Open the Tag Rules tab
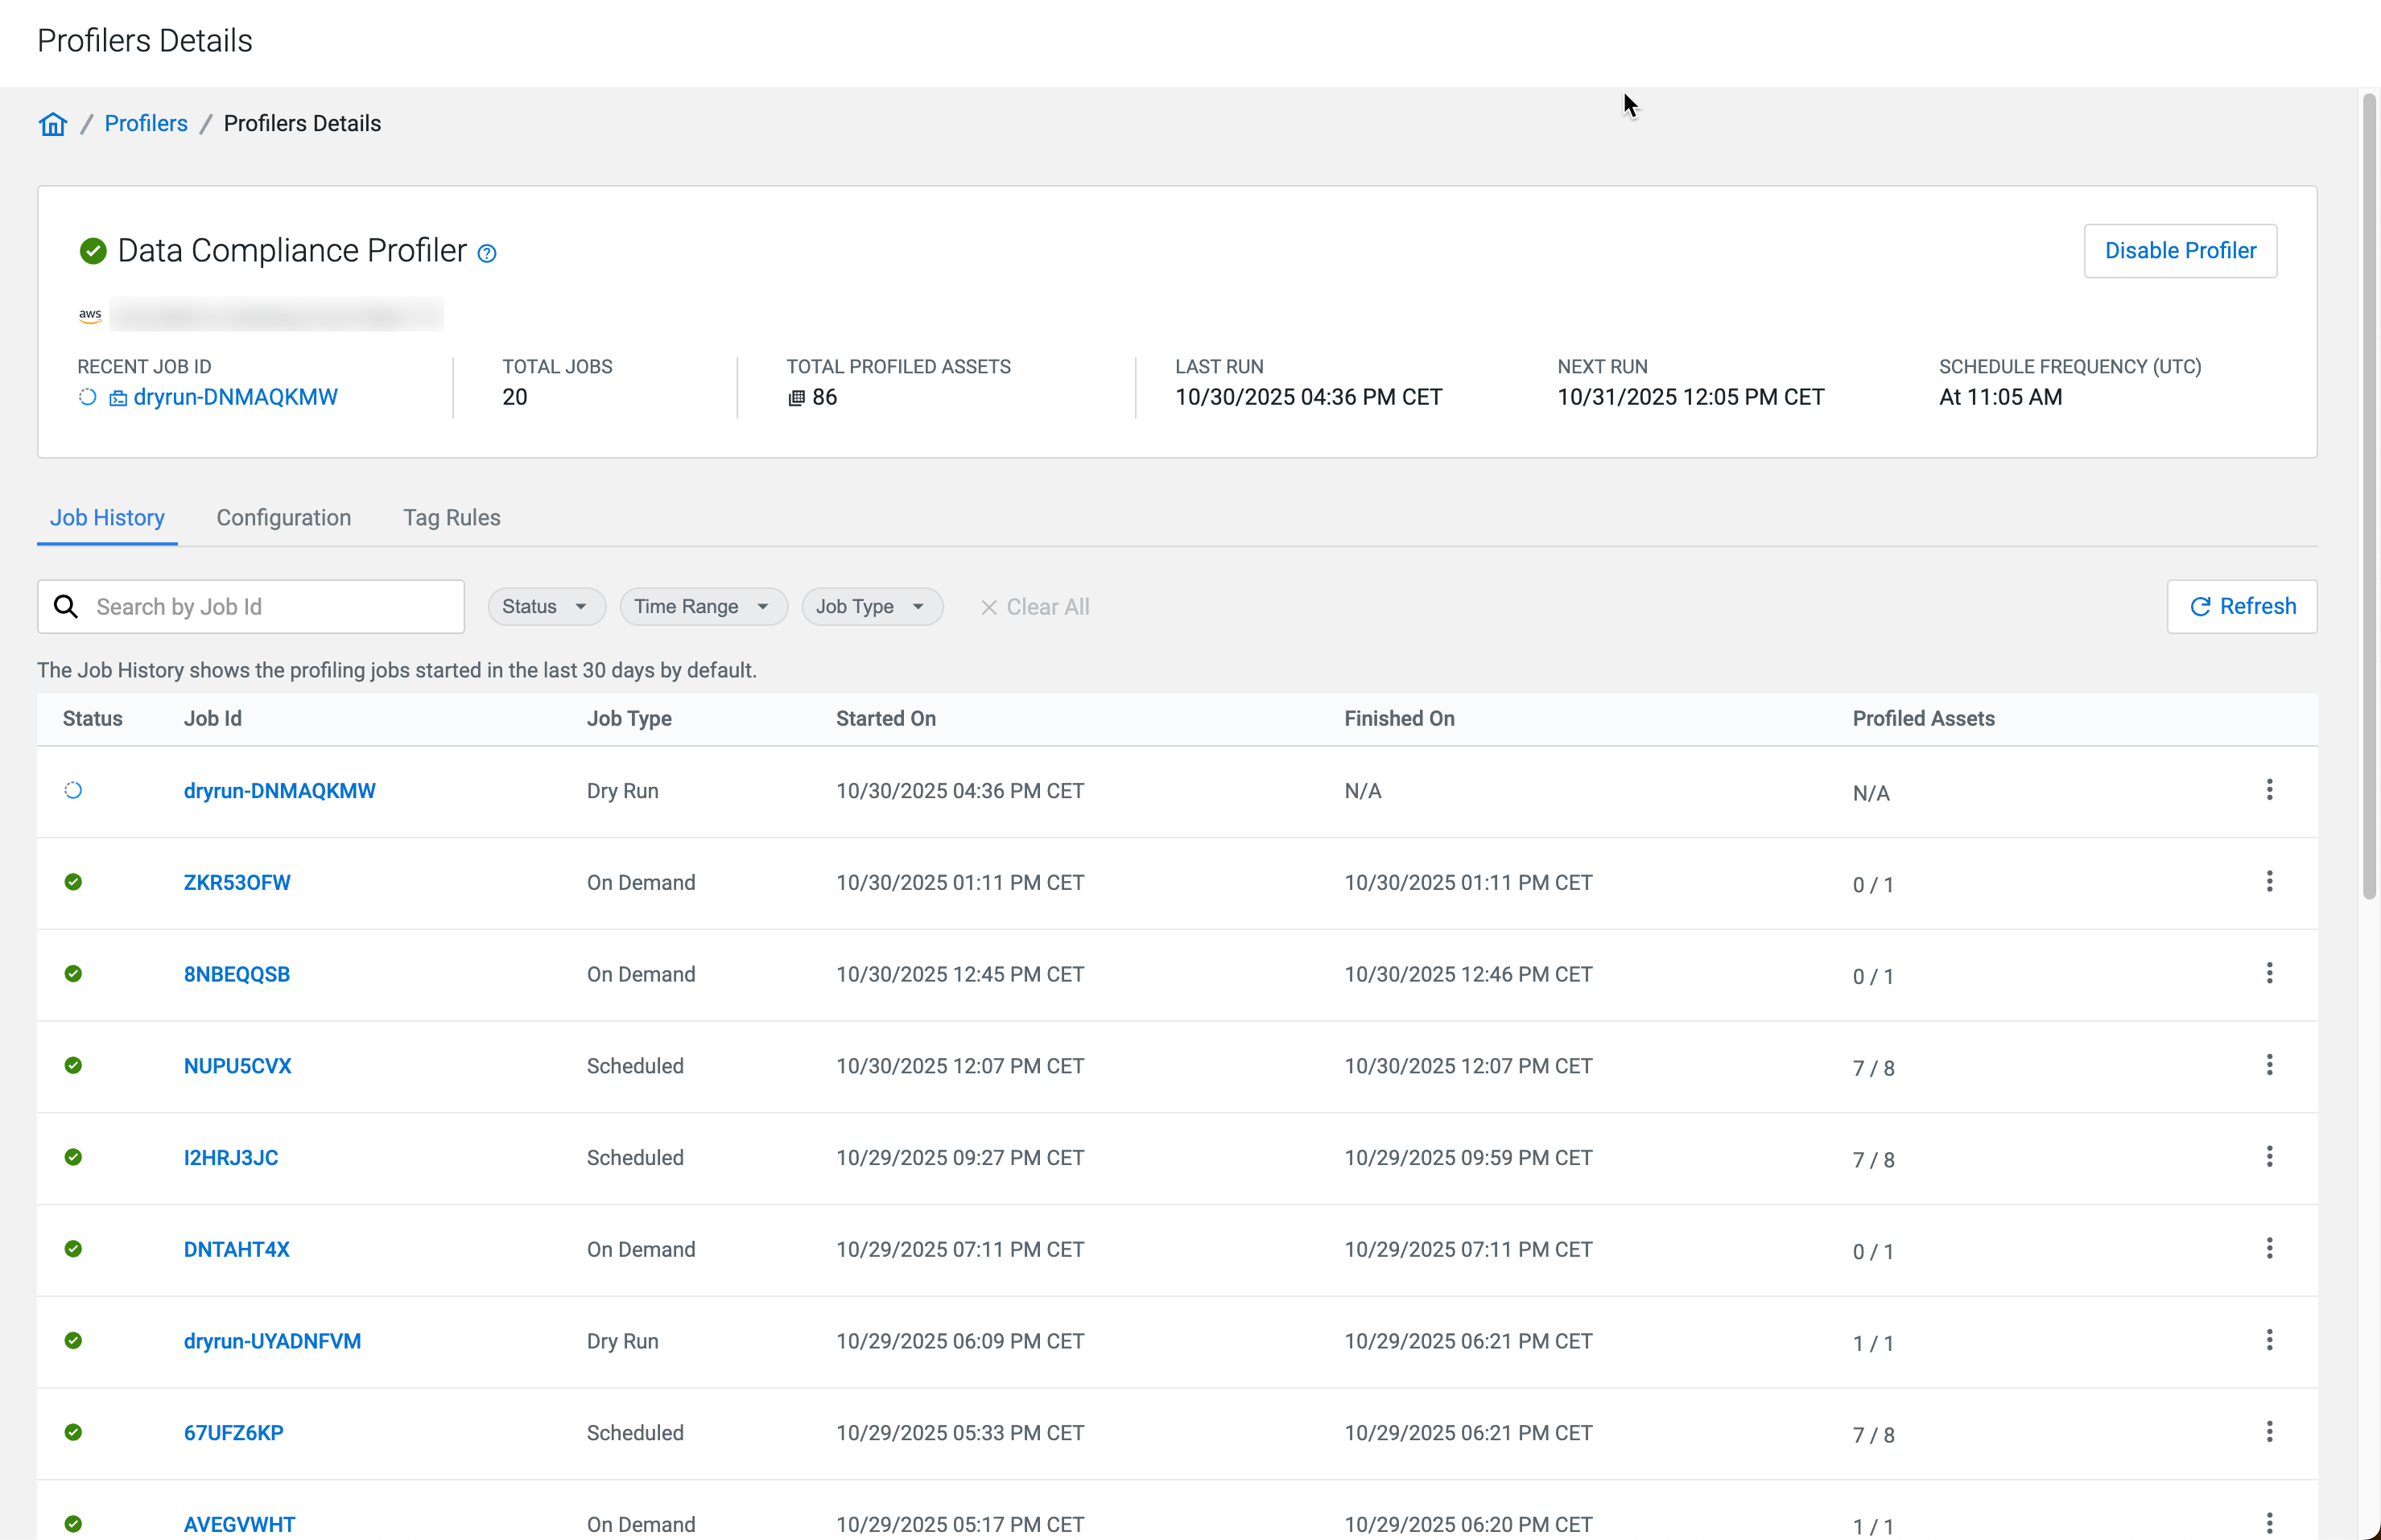 point(452,518)
